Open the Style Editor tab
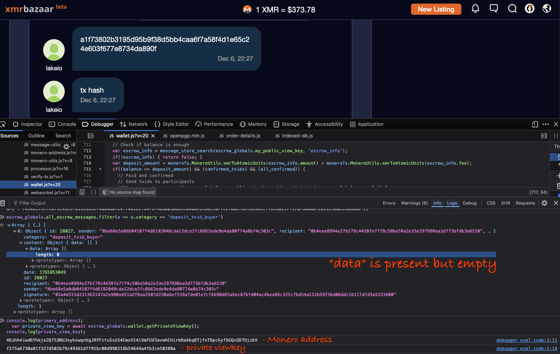The width and height of the screenshot is (560, 354). click(x=172, y=124)
